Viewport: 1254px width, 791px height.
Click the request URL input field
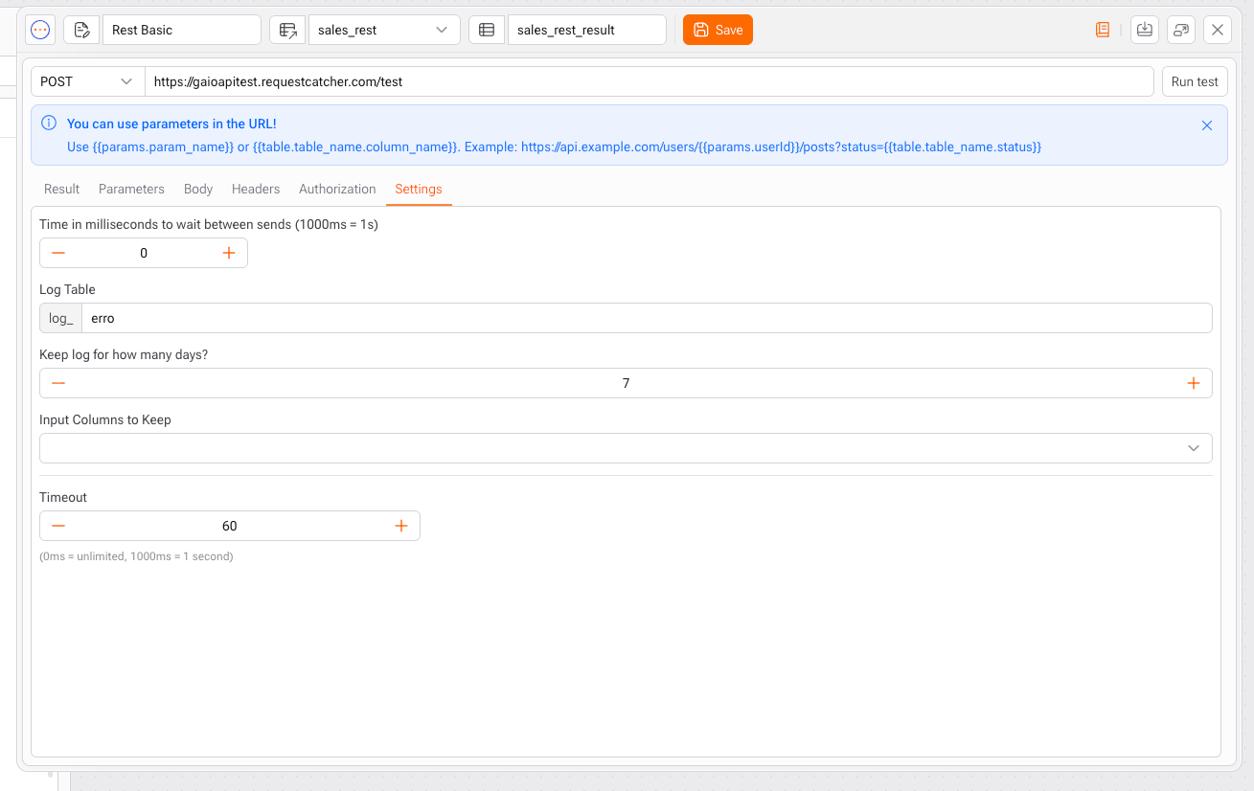(648, 81)
